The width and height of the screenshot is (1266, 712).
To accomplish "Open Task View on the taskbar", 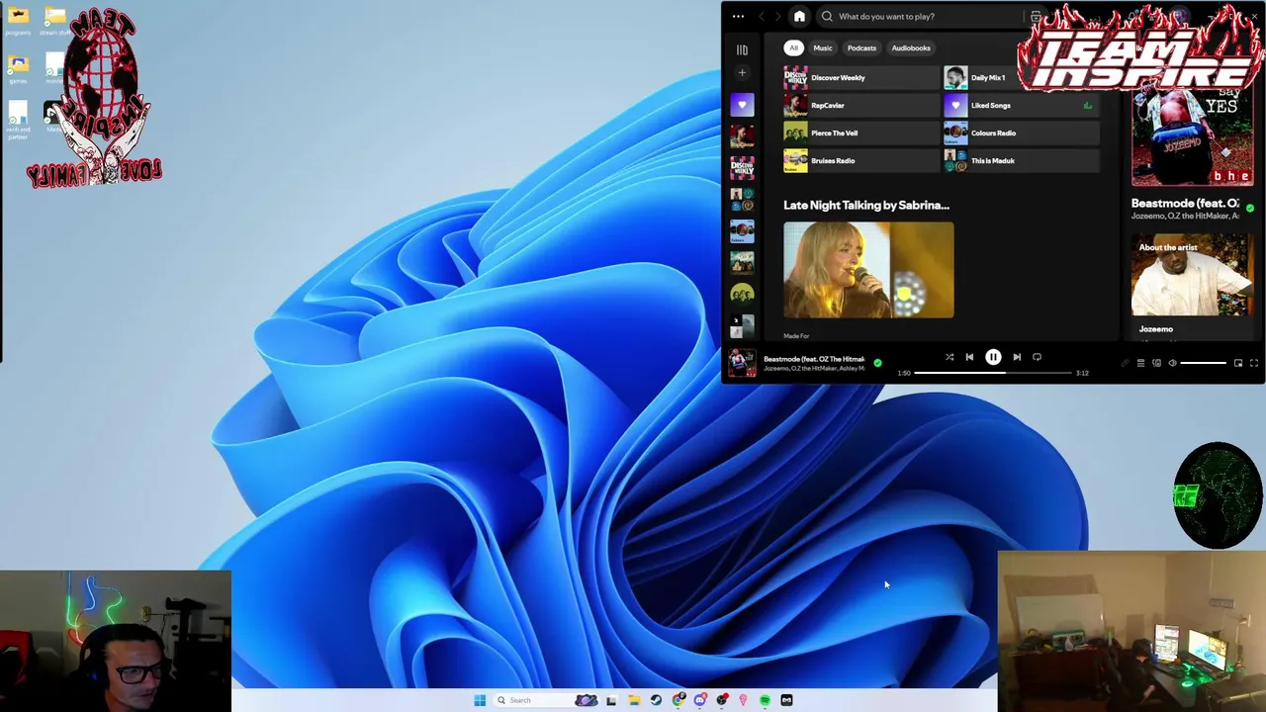I will point(611,700).
